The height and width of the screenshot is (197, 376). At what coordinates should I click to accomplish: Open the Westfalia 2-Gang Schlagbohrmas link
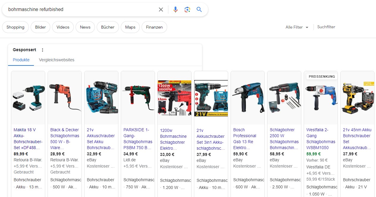(321, 139)
